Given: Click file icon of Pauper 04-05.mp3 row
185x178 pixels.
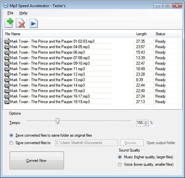Looking at the screenshot, I should click(7, 47).
